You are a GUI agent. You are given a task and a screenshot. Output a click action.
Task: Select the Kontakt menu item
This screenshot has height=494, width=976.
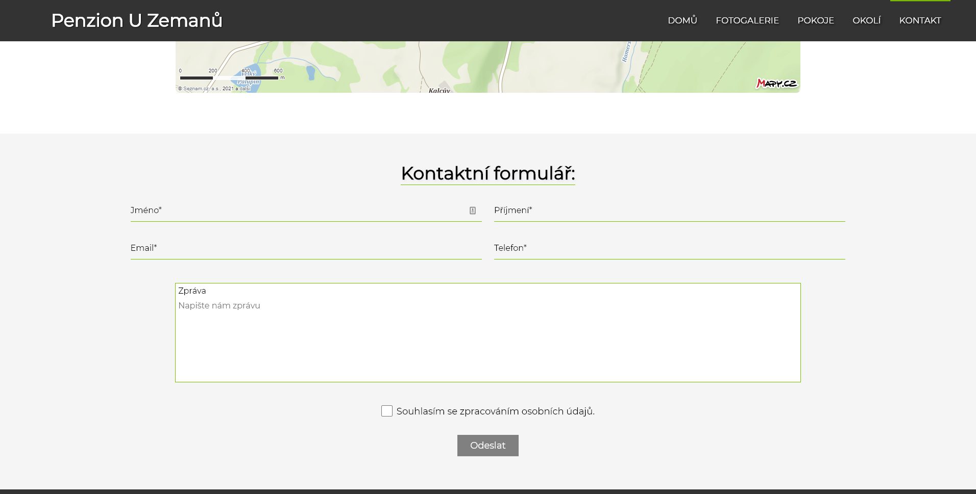(920, 20)
